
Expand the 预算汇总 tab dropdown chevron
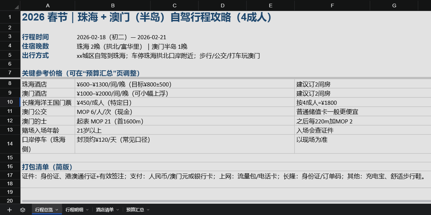148,210
